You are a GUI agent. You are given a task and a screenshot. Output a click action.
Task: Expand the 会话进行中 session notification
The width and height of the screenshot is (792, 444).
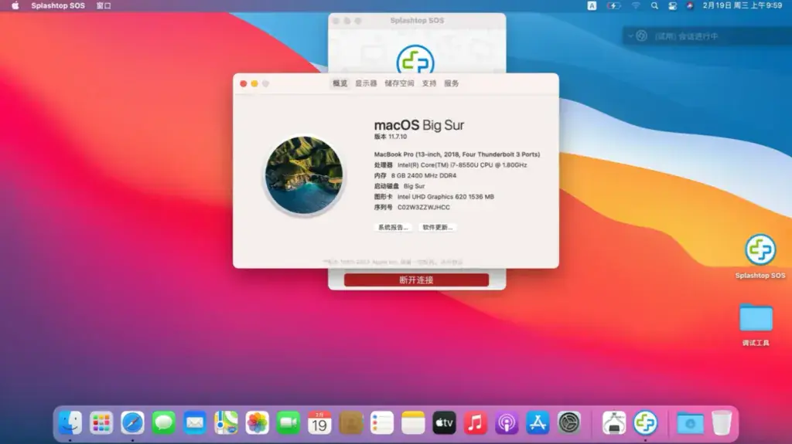click(630, 36)
